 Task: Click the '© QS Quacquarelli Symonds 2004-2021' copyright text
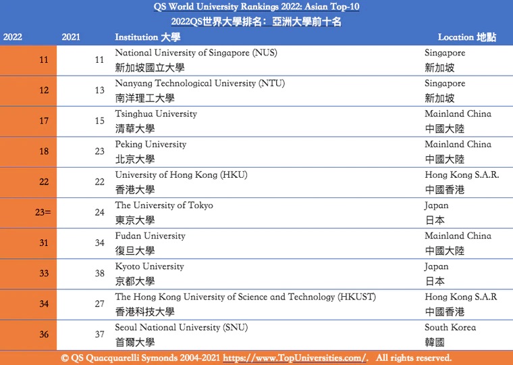140,358
